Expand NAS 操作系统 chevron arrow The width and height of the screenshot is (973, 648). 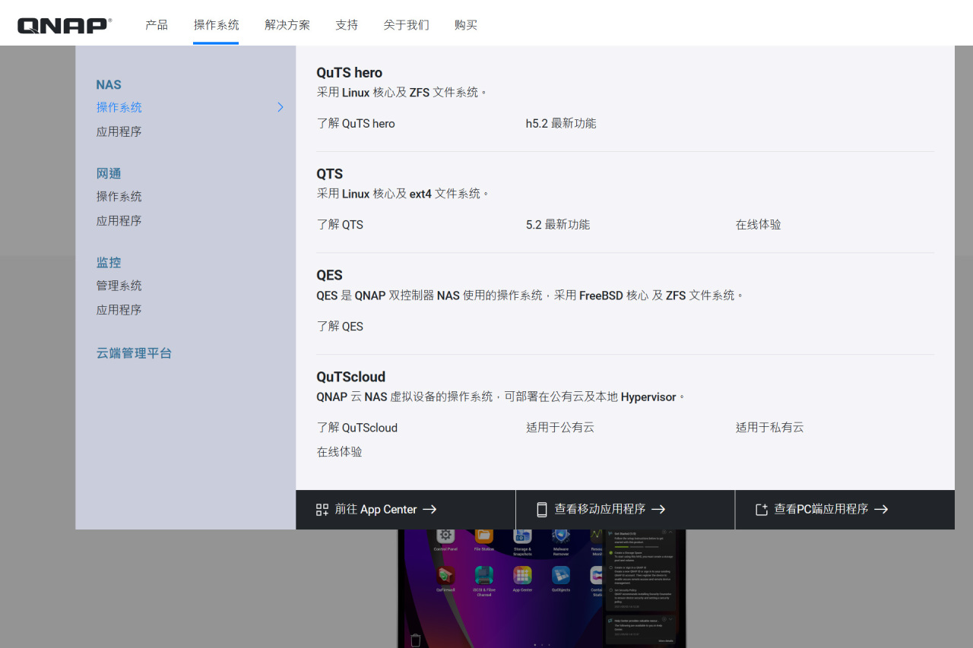click(280, 107)
